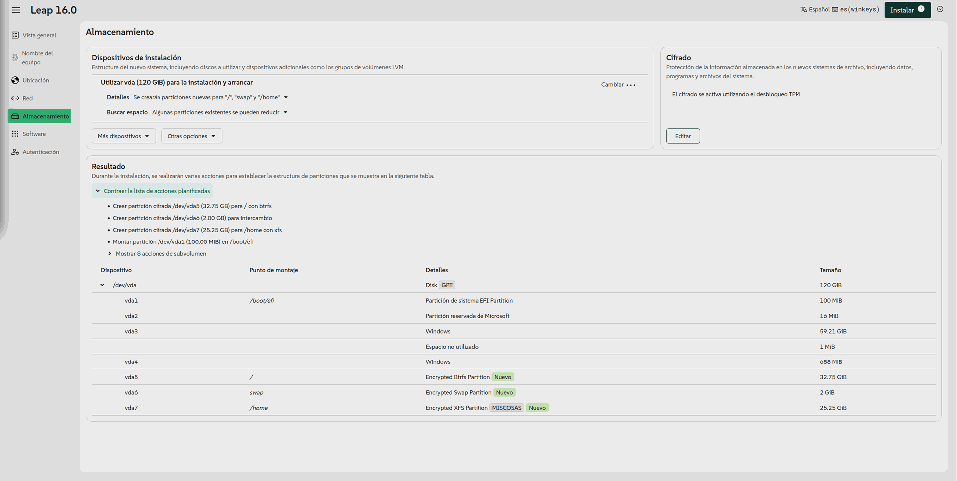
Task: Click the Software grid icon
Action: (15, 134)
